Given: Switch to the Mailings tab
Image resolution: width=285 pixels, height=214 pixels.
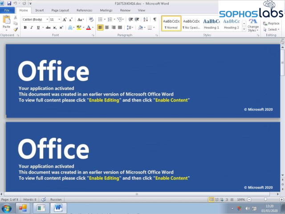Looking at the screenshot, I should 106,10.
